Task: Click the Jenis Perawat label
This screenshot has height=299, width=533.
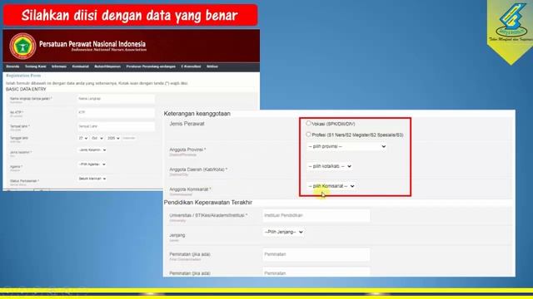Action: (x=187, y=124)
